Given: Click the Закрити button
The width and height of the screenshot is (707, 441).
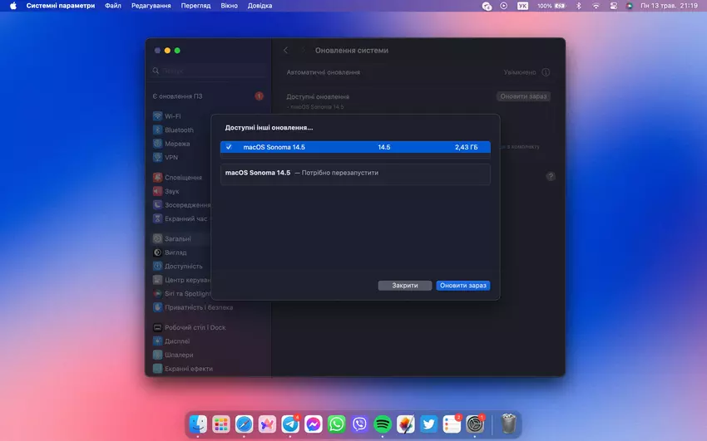Looking at the screenshot, I should click(405, 286).
